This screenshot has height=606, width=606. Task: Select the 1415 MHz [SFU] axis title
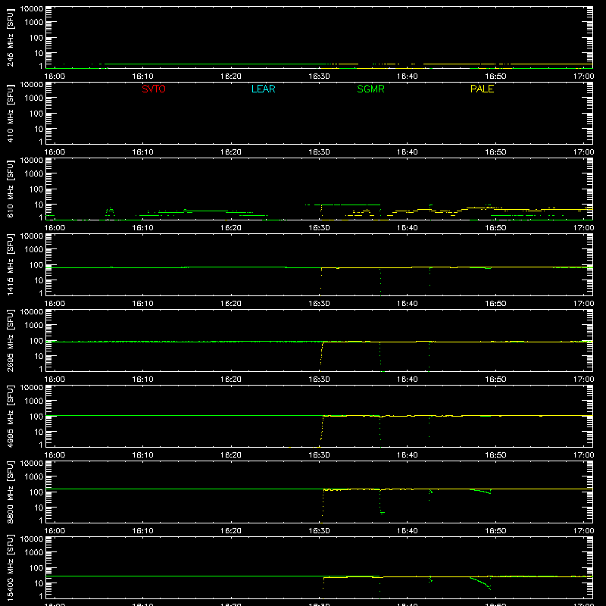pos(11,264)
